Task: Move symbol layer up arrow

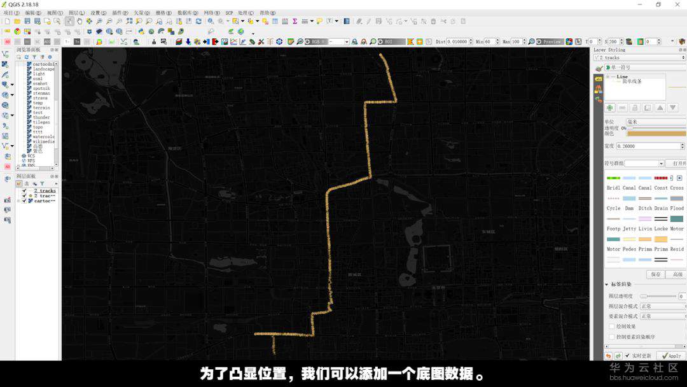Action: (660, 108)
